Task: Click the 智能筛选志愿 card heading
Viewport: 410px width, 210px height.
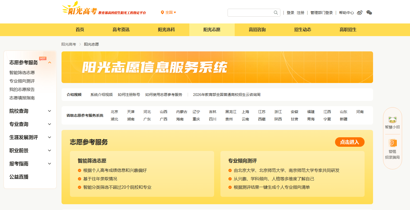Action: point(92,161)
